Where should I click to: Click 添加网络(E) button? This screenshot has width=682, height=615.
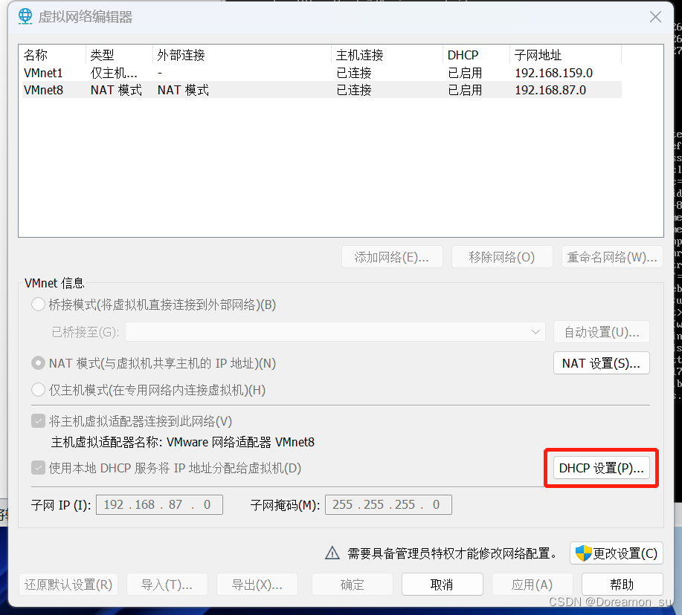[x=392, y=257]
